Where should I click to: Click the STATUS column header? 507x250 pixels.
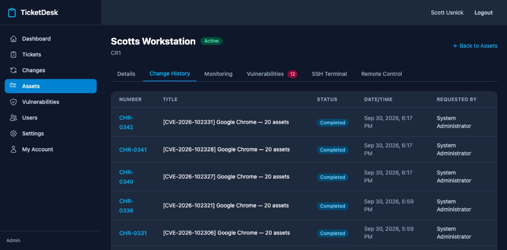(327, 99)
